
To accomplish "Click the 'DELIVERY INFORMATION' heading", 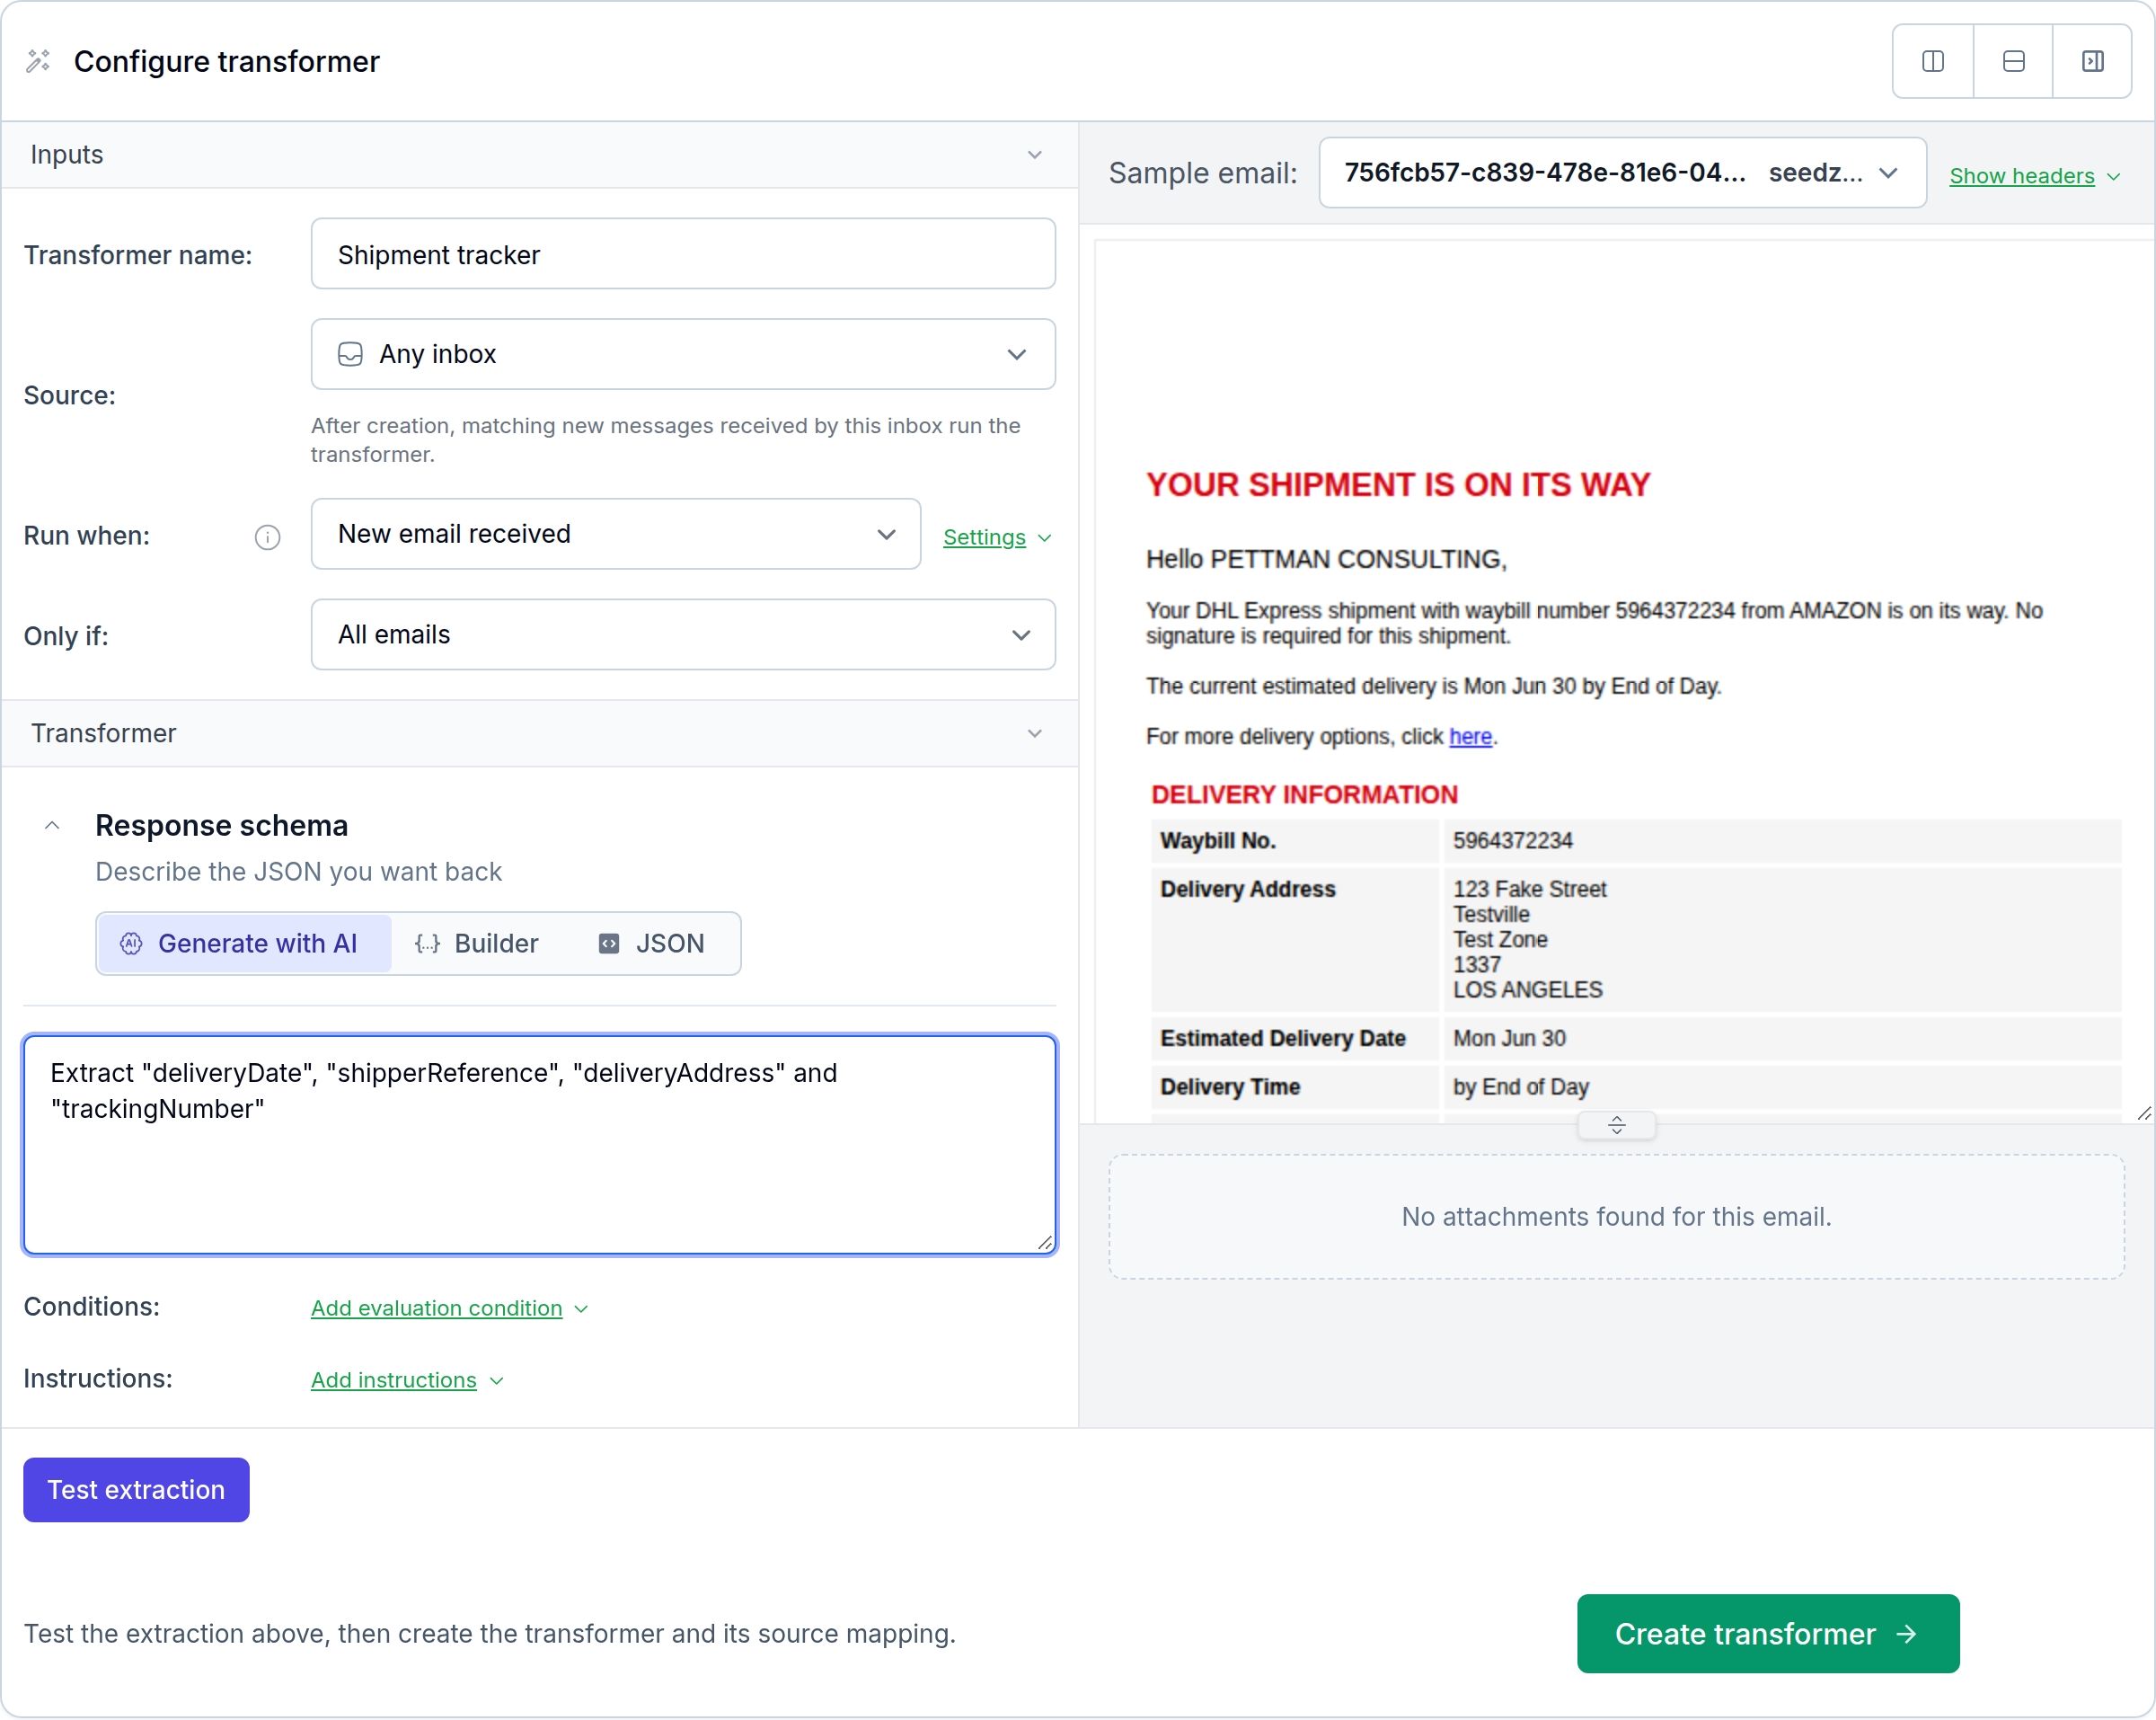I will (x=1304, y=794).
